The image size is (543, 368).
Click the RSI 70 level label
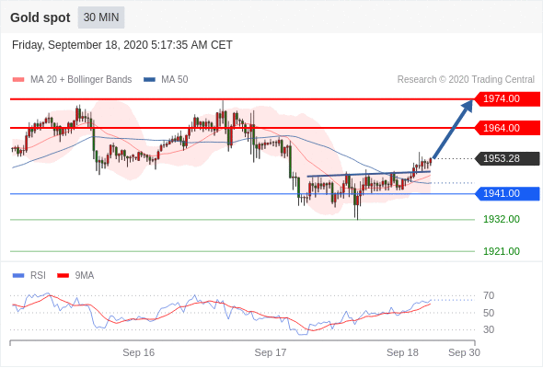click(489, 295)
